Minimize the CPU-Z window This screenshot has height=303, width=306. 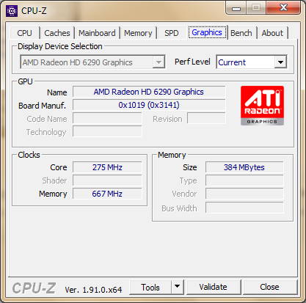tap(236, 9)
